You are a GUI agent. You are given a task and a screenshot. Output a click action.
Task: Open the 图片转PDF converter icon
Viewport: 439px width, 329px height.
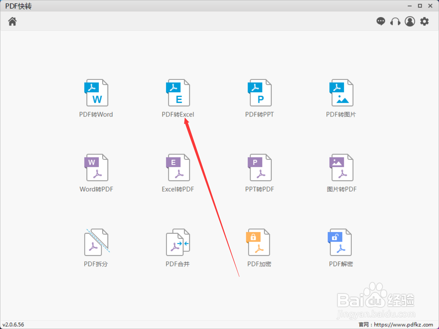341,167
